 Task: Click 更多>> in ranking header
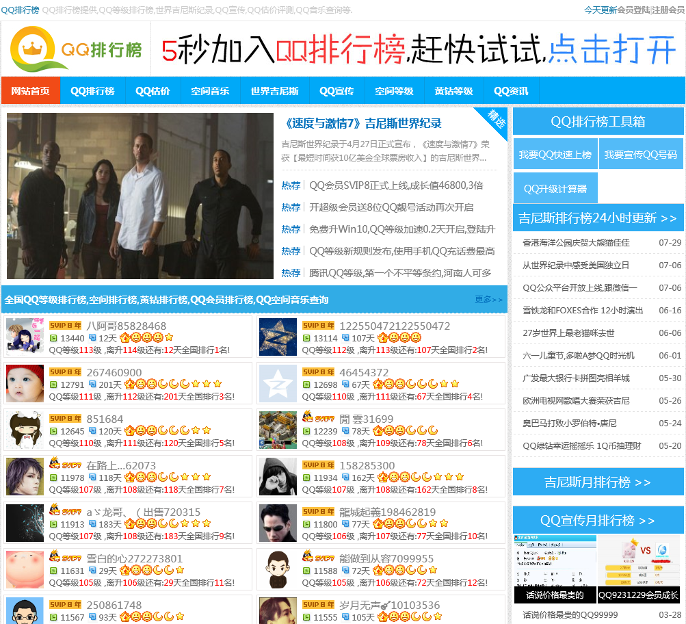pyautogui.click(x=489, y=299)
